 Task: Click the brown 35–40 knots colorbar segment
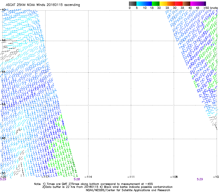click(x=186, y=4)
